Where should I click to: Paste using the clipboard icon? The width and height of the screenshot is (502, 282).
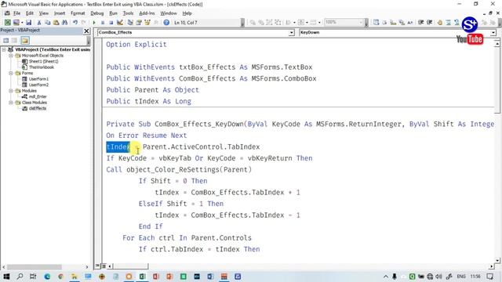click(56, 23)
